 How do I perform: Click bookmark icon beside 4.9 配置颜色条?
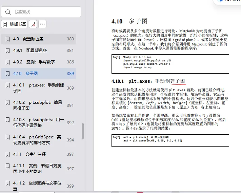(x=7, y=39)
